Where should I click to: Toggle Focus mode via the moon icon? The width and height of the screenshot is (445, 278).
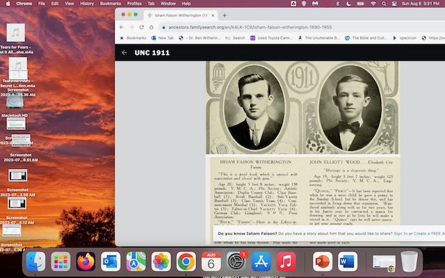coord(348,3)
